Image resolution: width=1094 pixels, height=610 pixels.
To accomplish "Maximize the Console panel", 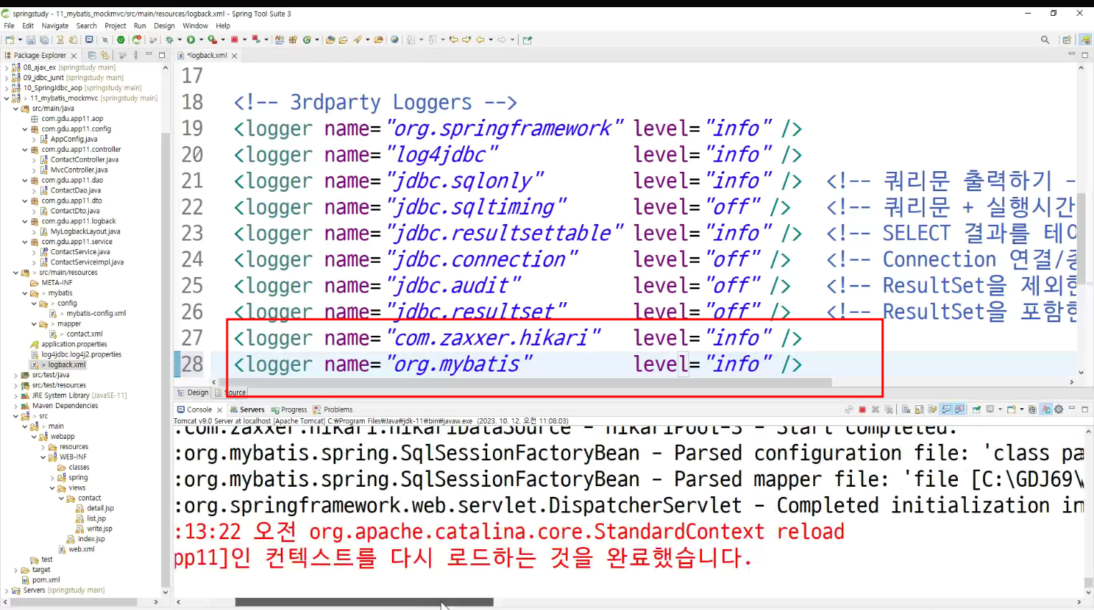I will coord(1085,410).
